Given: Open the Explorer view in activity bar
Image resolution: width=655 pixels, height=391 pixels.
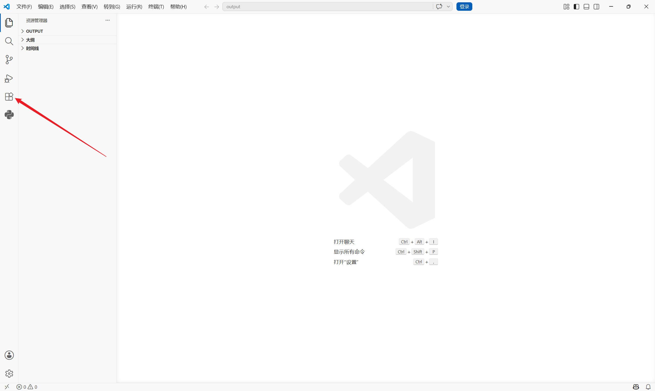Looking at the screenshot, I should 9,23.
